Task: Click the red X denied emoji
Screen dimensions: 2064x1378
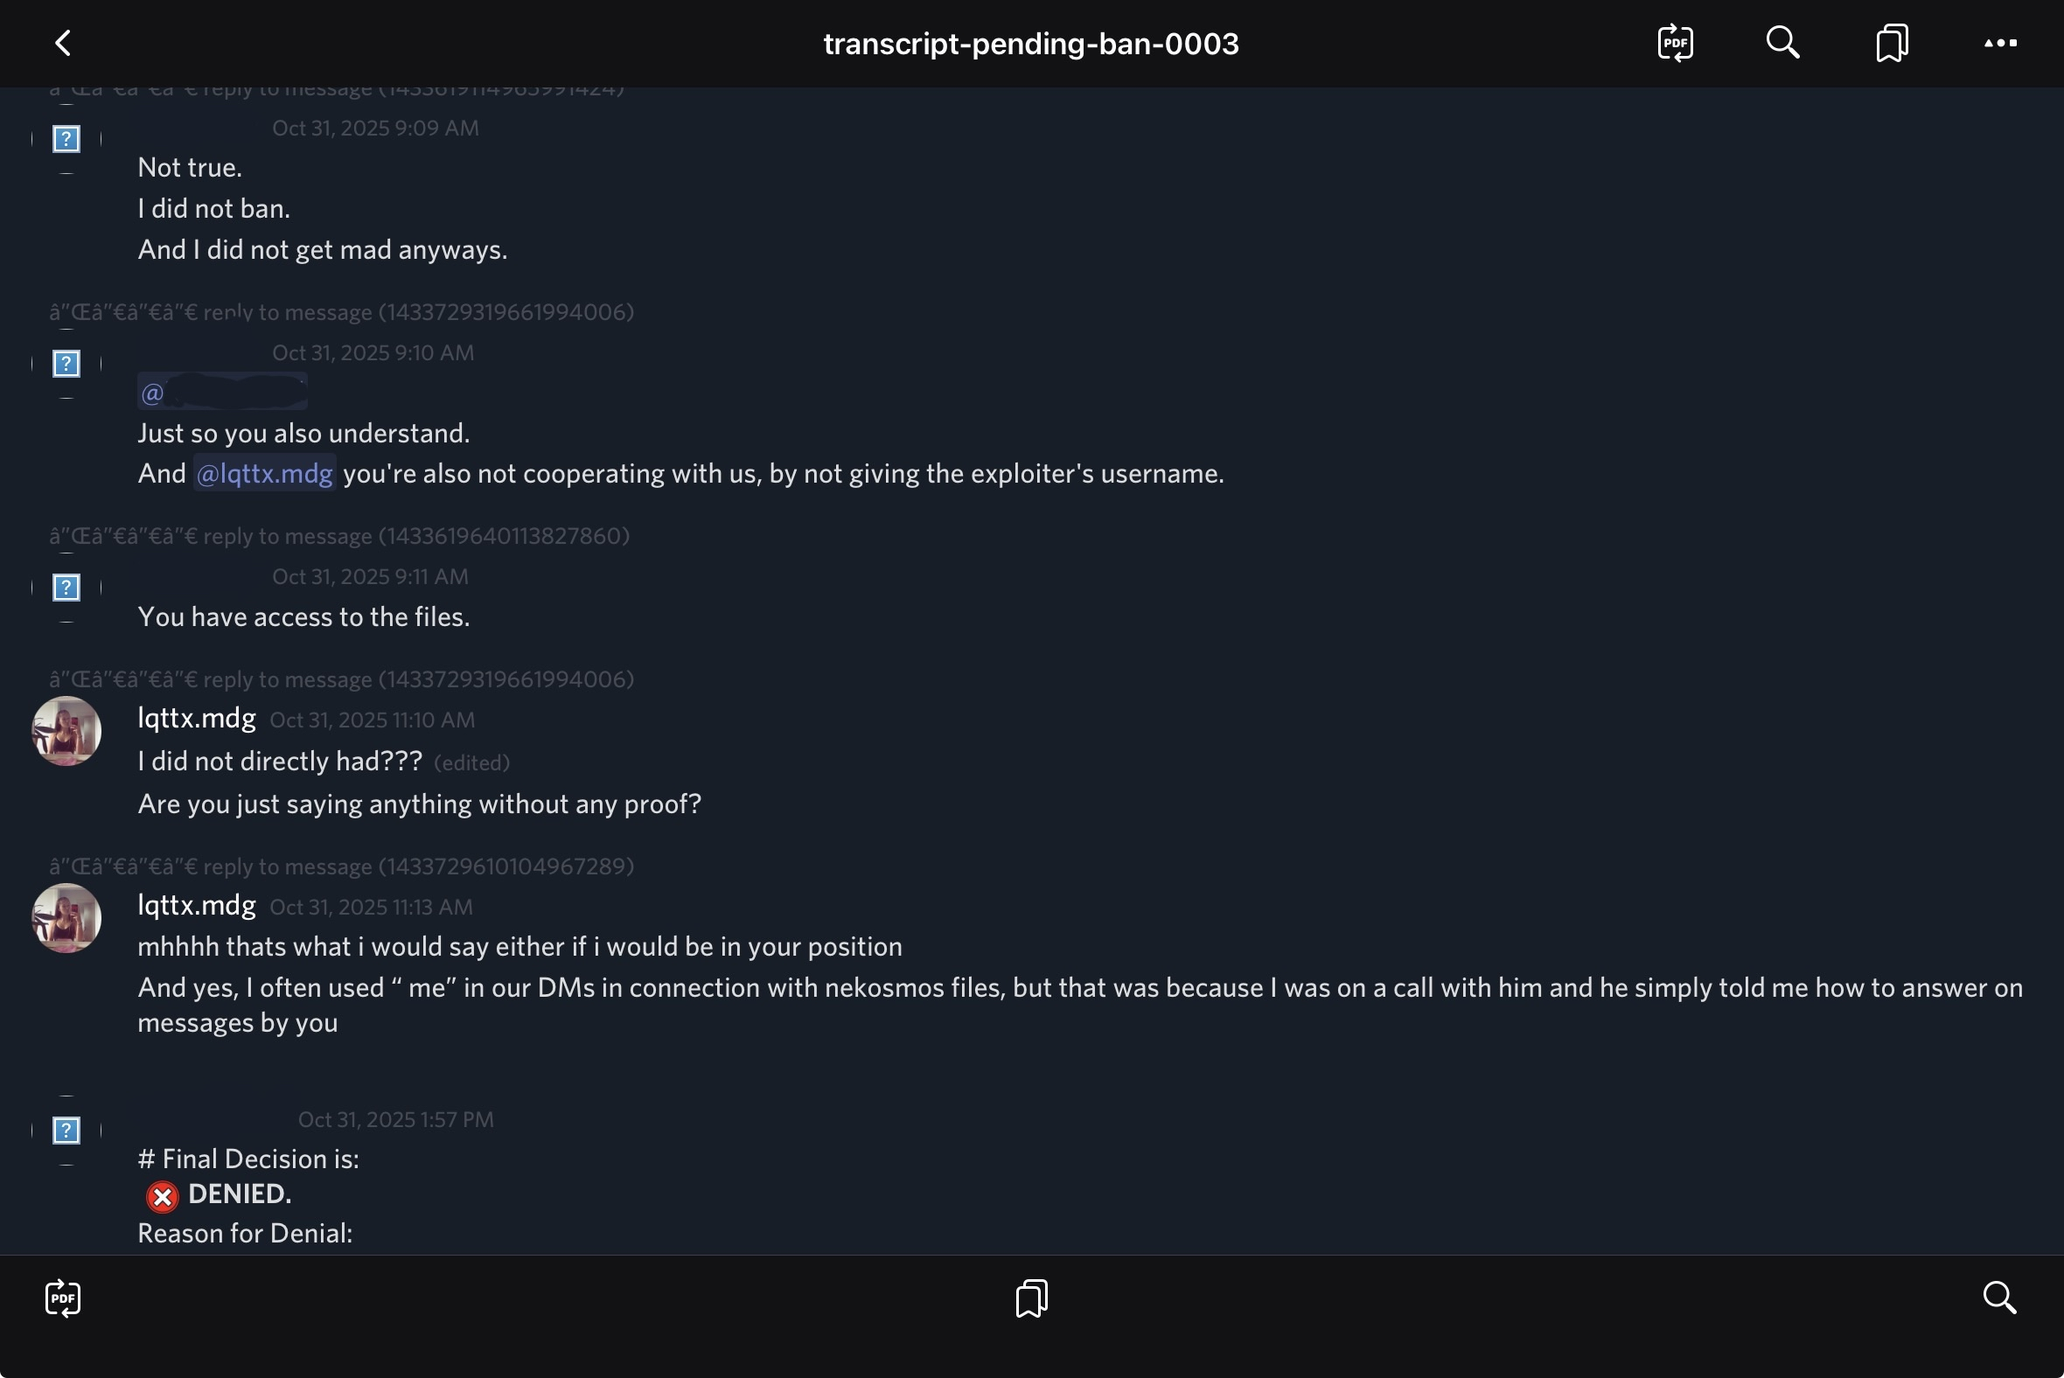Action: pos(162,1196)
